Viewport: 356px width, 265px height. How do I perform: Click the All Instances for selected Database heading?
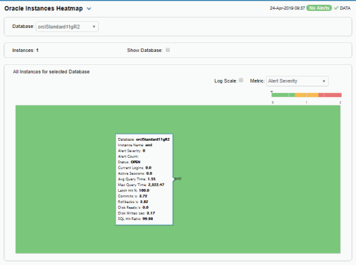[51, 72]
